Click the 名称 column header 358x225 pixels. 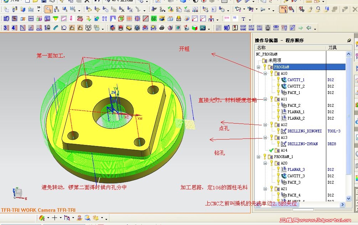290,48
